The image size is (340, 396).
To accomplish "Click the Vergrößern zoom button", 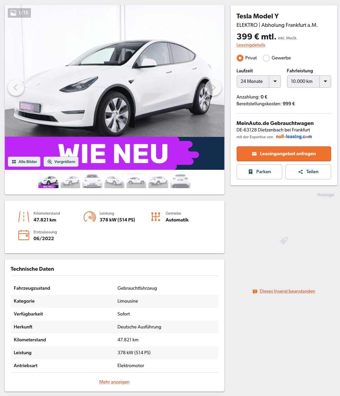I will 61,162.
